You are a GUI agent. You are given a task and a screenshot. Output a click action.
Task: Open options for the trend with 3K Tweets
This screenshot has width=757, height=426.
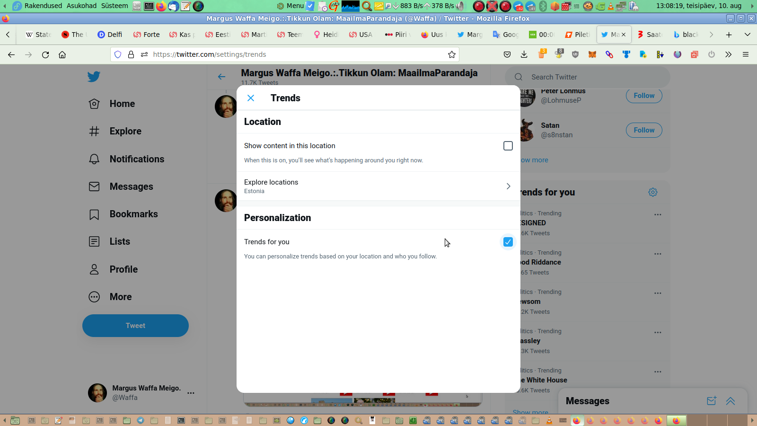[x=658, y=332]
